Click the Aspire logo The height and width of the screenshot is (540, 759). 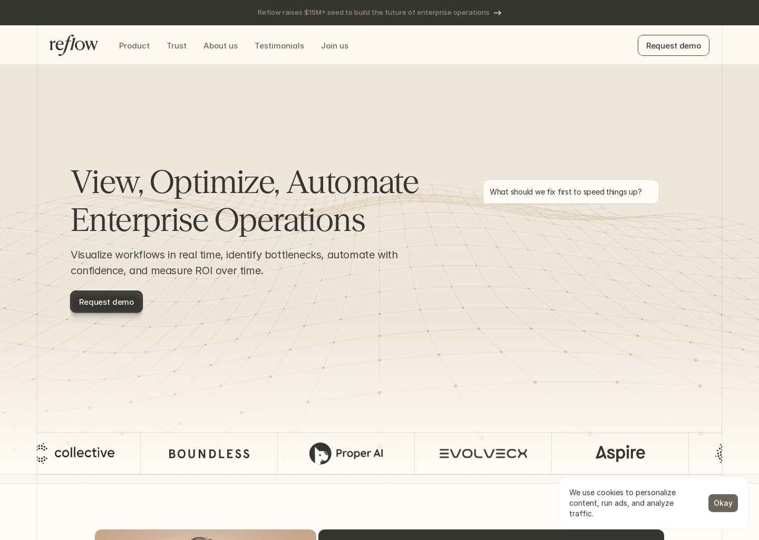click(620, 454)
